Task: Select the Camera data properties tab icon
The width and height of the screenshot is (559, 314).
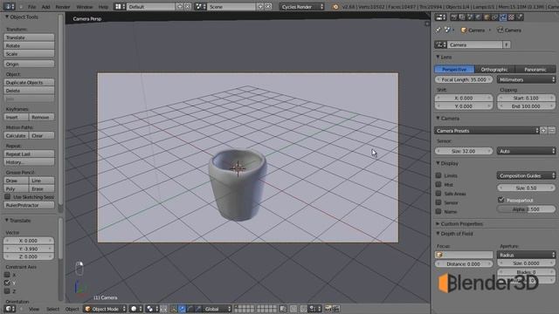Action: coord(503,17)
